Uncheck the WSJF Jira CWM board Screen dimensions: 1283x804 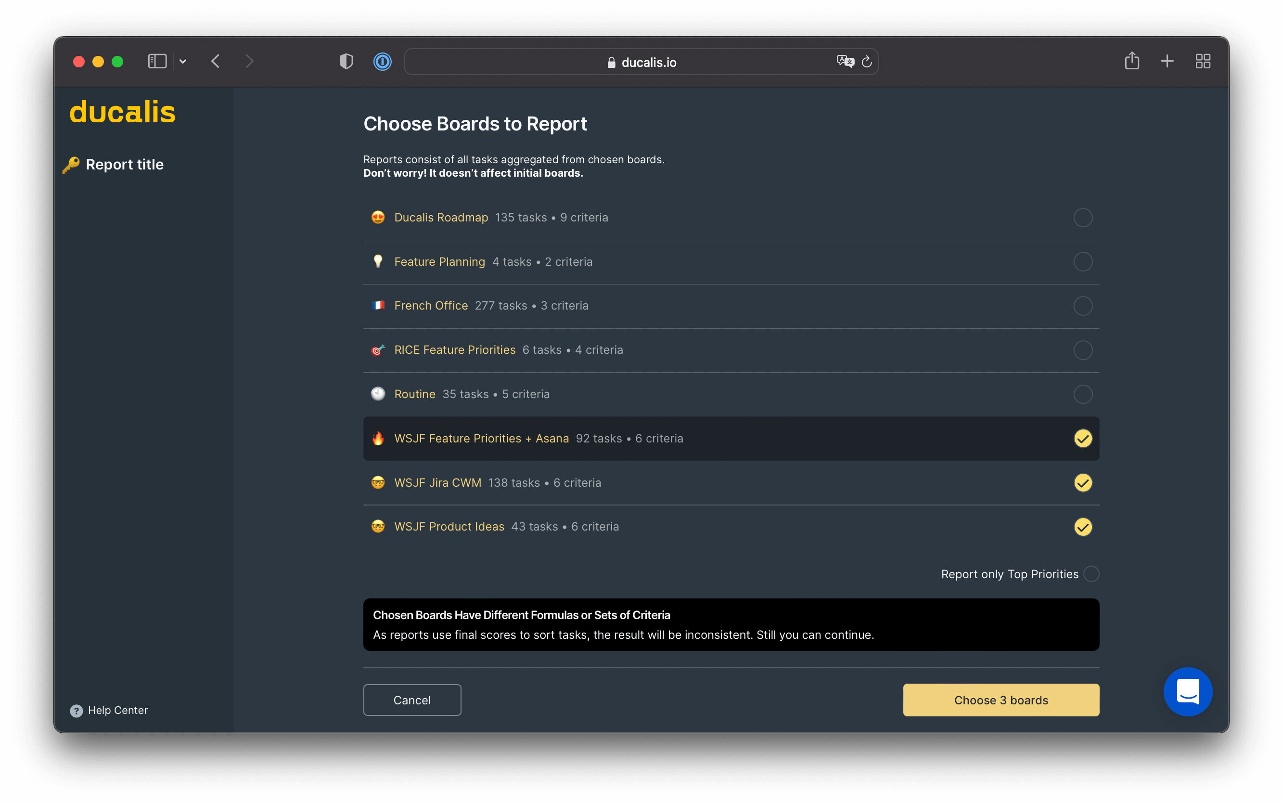[1083, 482]
